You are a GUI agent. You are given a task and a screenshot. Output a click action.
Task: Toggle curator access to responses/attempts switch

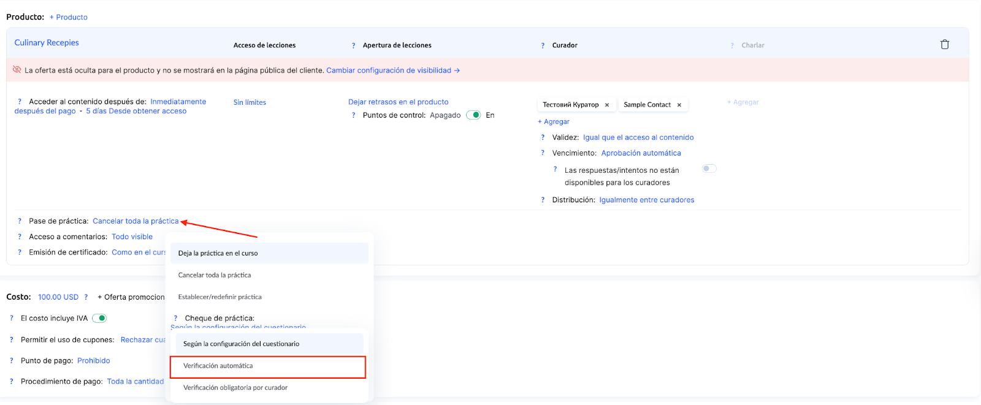click(709, 169)
